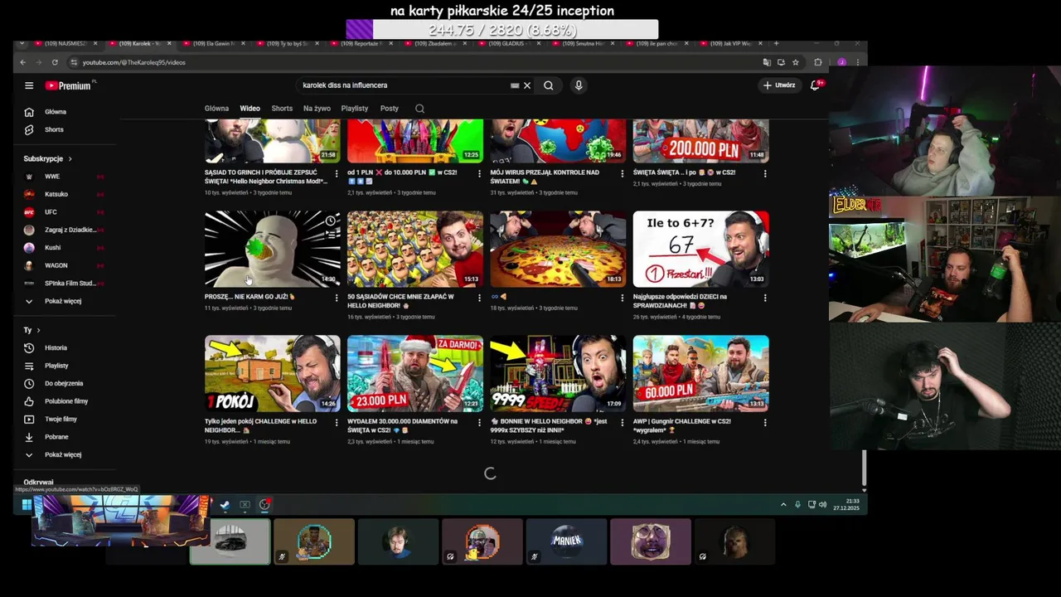Image resolution: width=1061 pixels, height=597 pixels.
Task: Open the Chrome profile avatar
Action: (x=841, y=62)
